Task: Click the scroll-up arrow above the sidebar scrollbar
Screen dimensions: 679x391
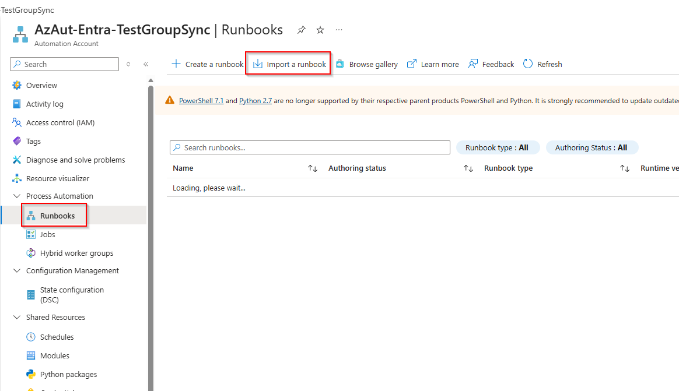Action: (150, 80)
